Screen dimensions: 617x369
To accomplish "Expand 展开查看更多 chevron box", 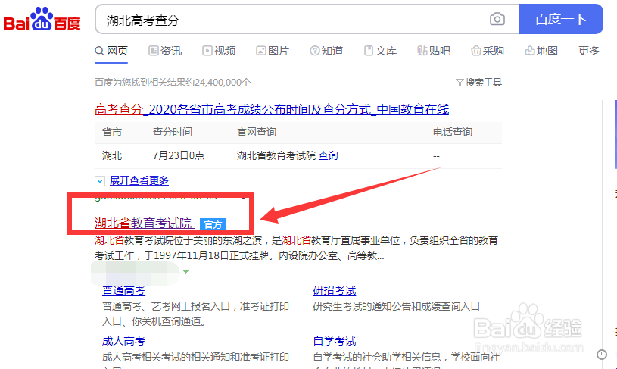I will point(100,181).
